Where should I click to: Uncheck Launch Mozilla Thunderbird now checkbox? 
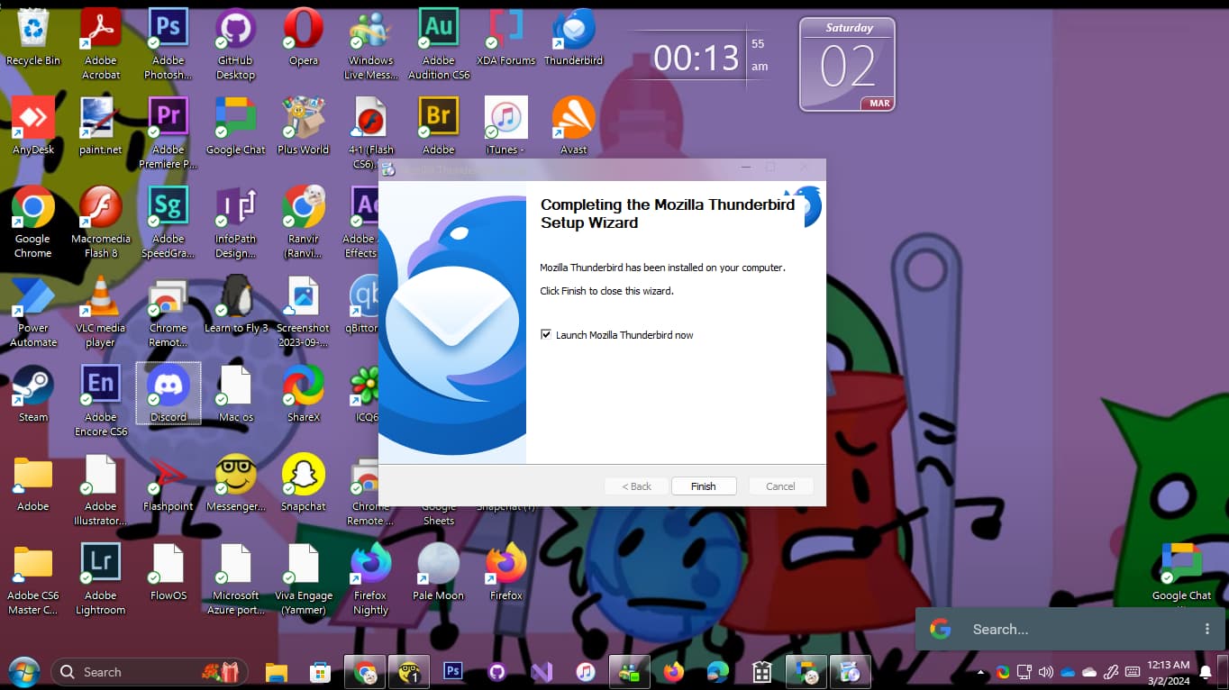click(x=546, y=335)
